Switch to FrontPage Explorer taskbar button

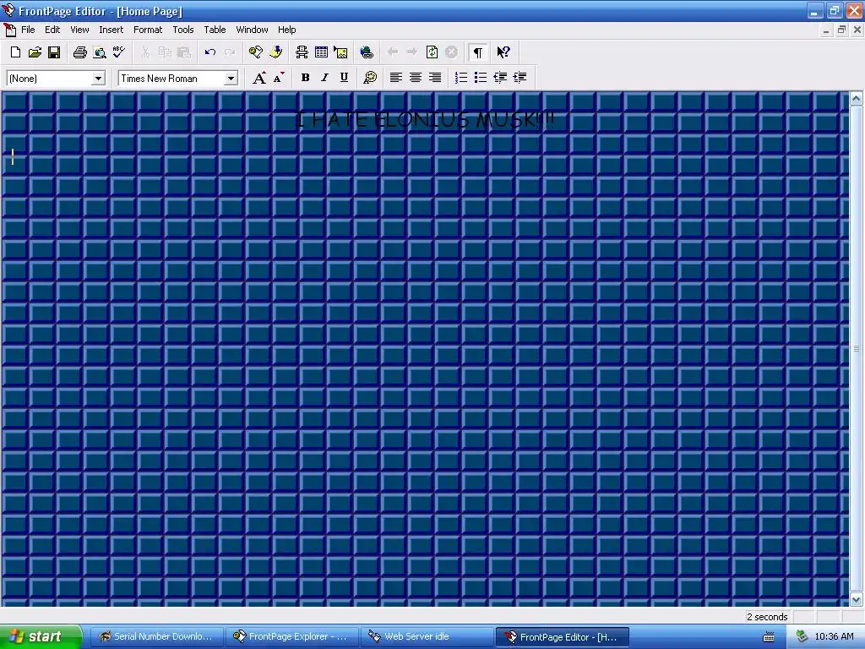pyautogui.click(x=292, y=637)
